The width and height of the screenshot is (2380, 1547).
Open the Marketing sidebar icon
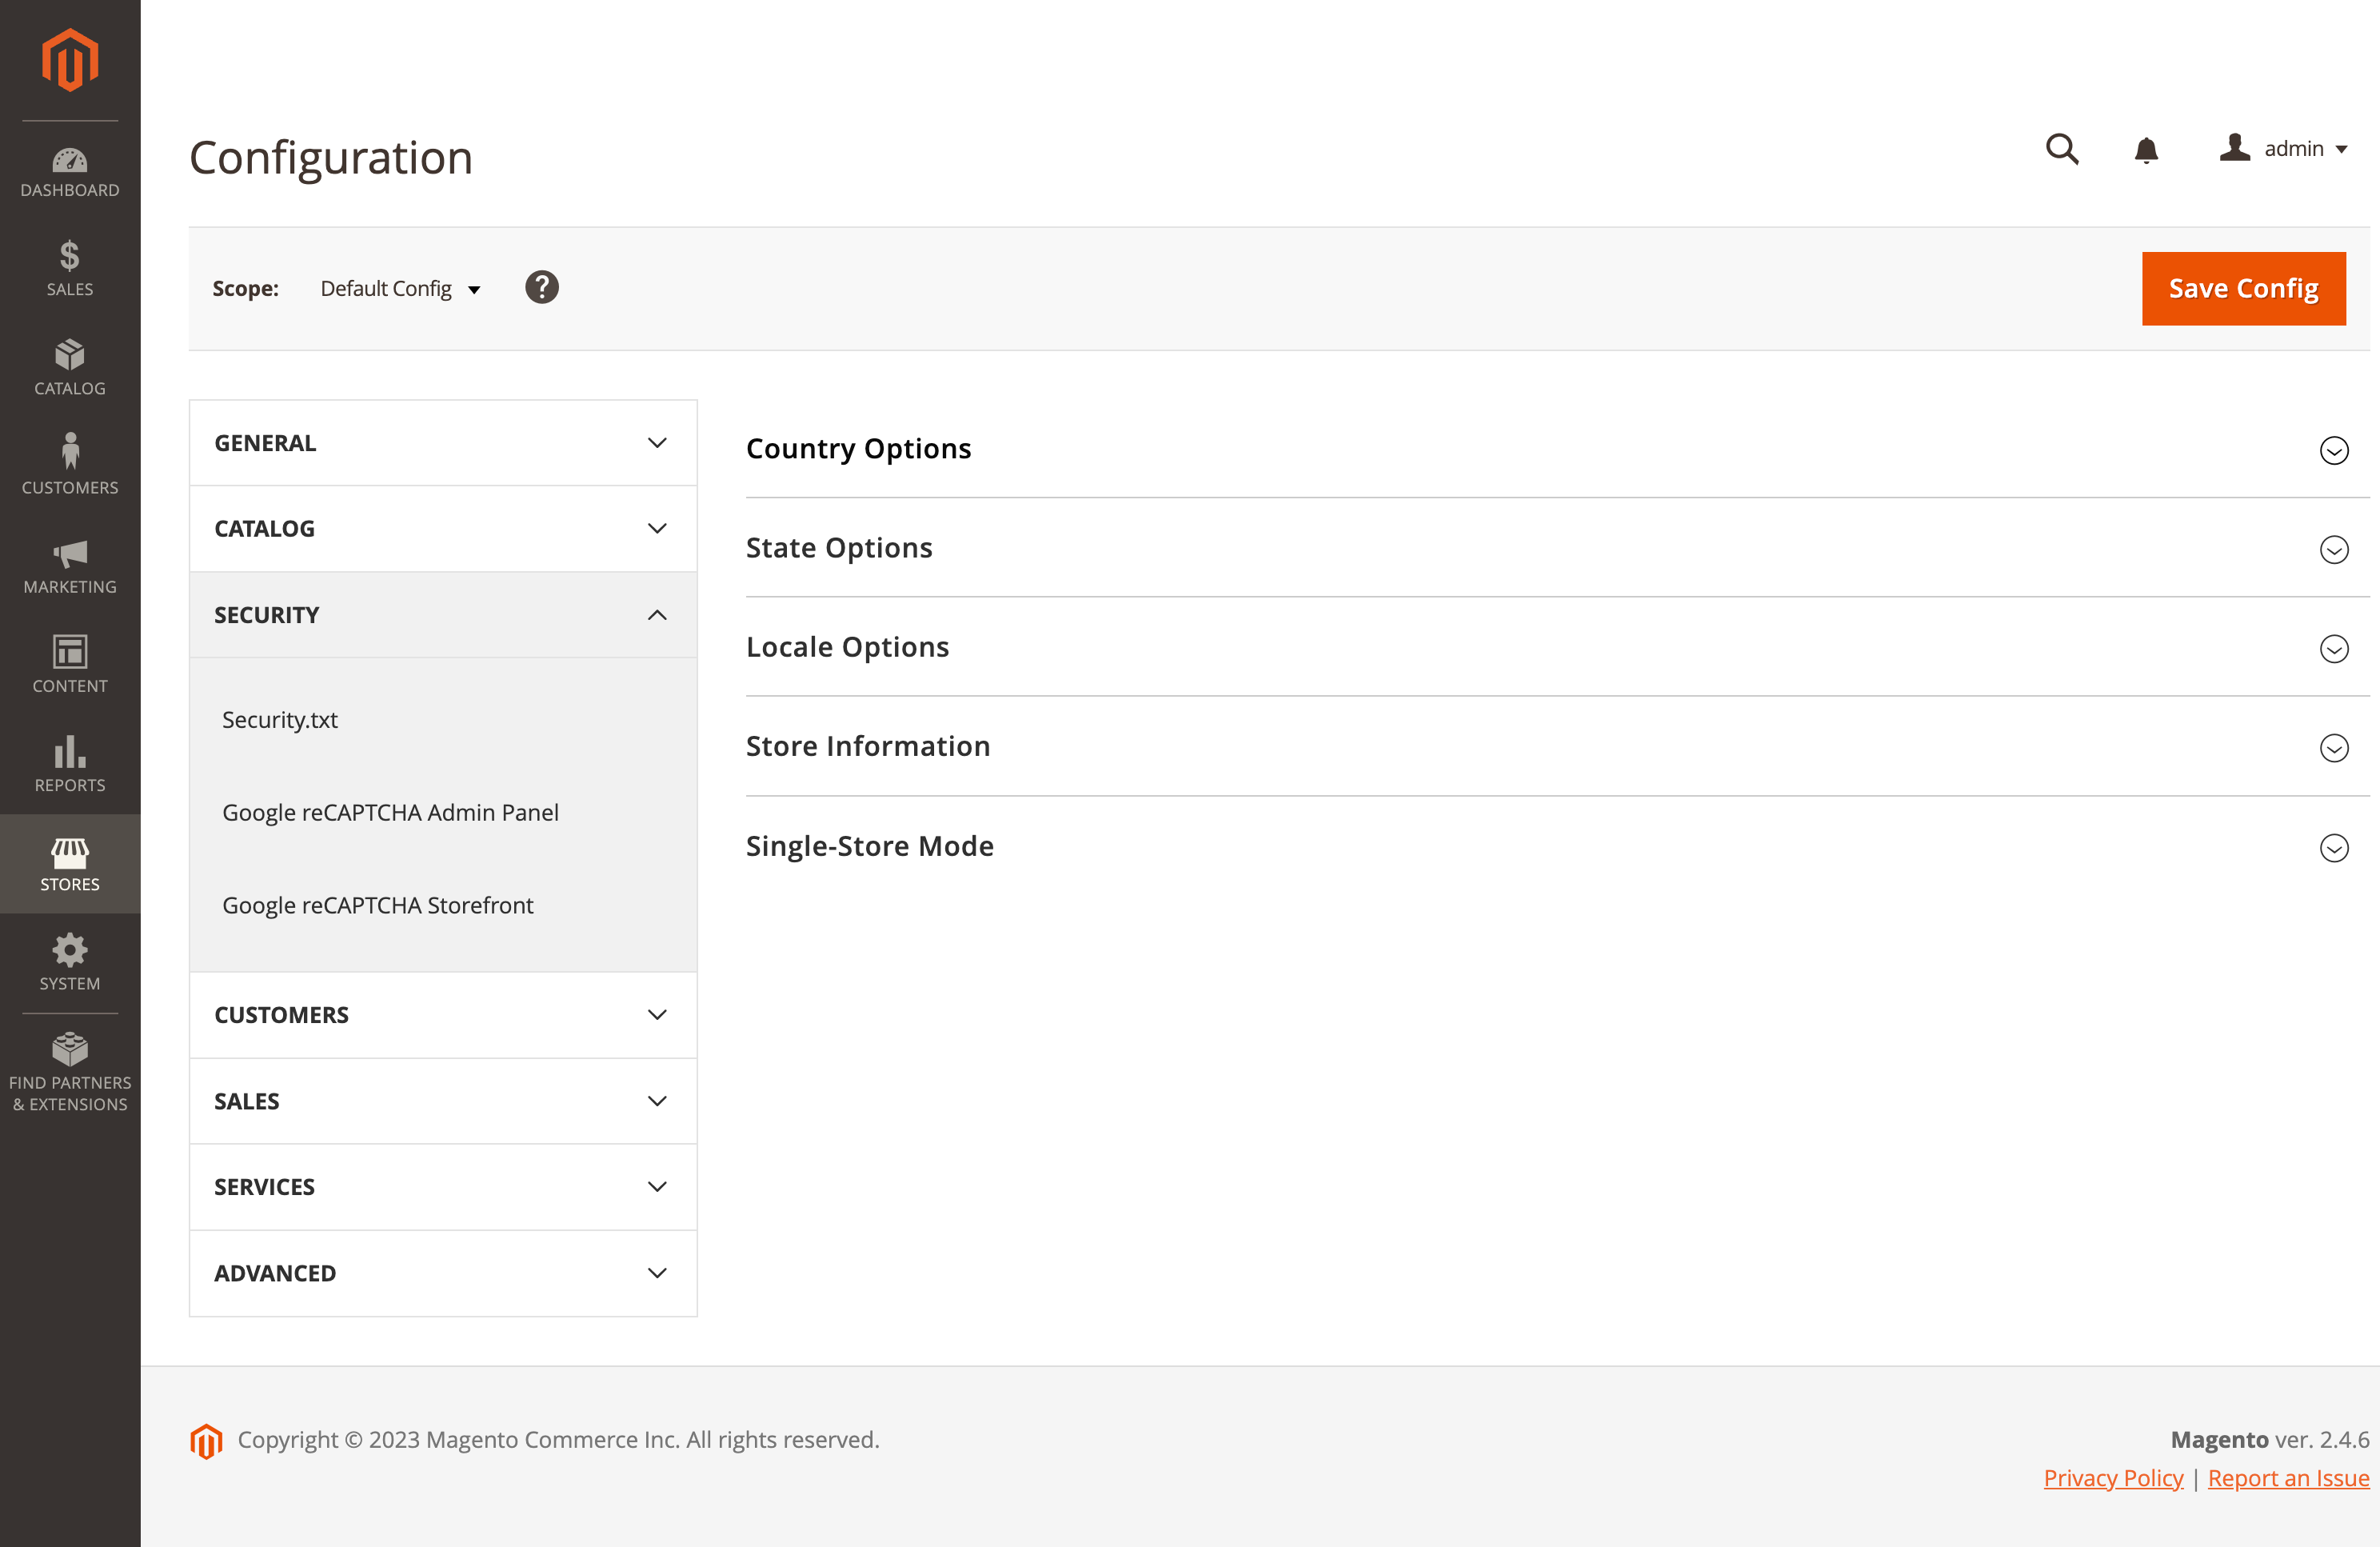69,566
